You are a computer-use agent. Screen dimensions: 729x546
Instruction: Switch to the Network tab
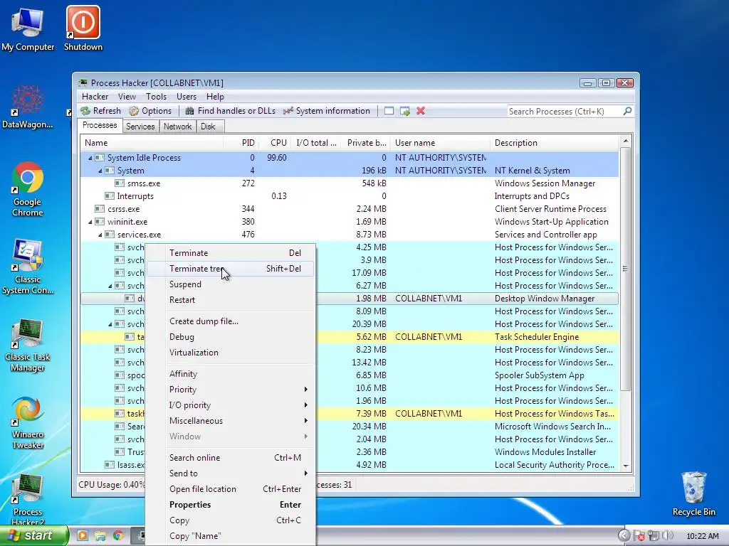(x=177, y=127)
